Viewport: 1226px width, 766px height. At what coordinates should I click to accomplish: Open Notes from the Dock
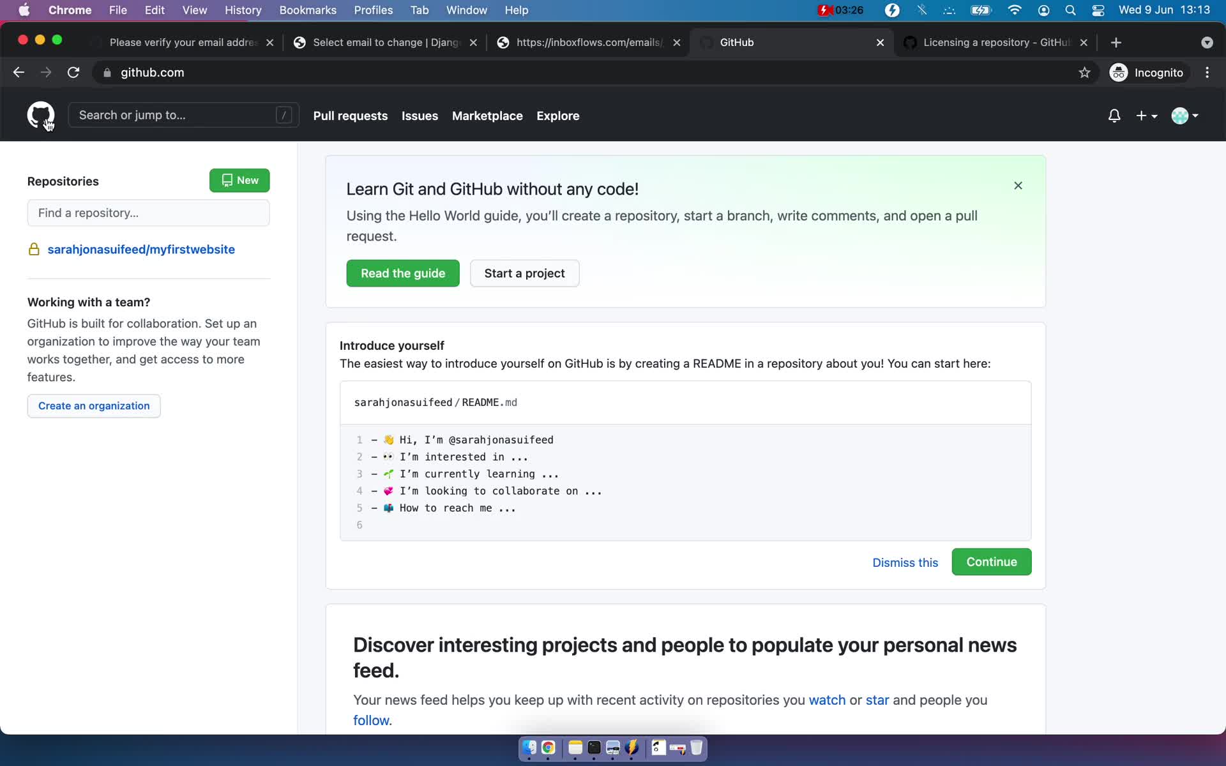pos(575,747)
